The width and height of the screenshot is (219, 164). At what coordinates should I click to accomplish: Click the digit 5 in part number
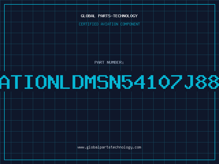coord(127,82)
